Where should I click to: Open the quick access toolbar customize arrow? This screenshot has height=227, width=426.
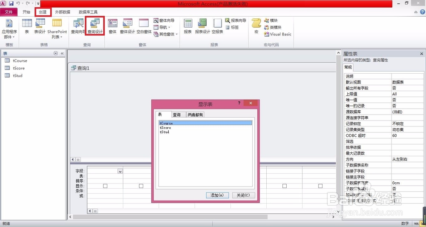[x=38, y=3]
